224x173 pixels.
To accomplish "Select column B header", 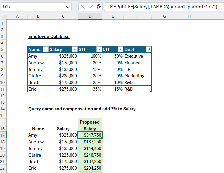I will pyautogui.click(x=38, y=16).
